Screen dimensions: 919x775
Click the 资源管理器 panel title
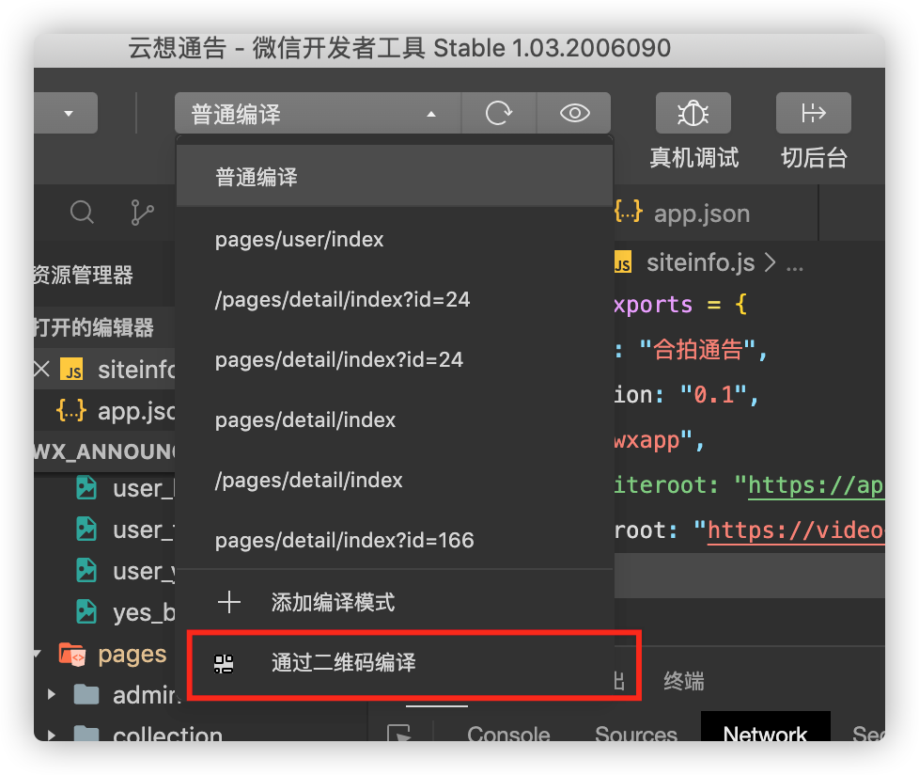[x=84, y=275]
